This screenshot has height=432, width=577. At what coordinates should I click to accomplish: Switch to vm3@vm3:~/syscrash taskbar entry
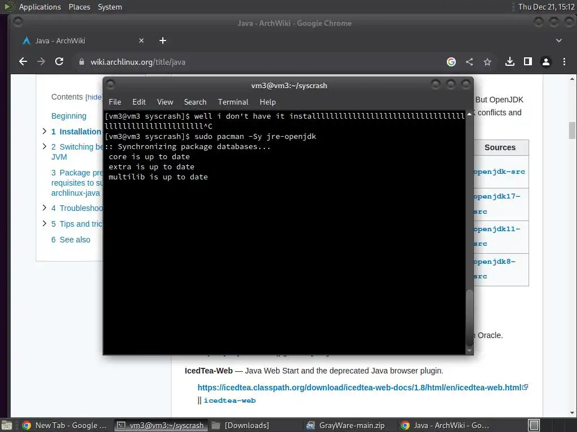coord(161,425)
